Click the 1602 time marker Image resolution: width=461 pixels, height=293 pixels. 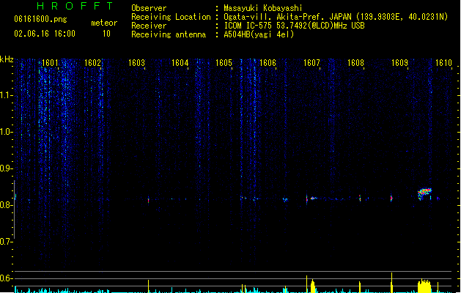[x=92, y=63]
